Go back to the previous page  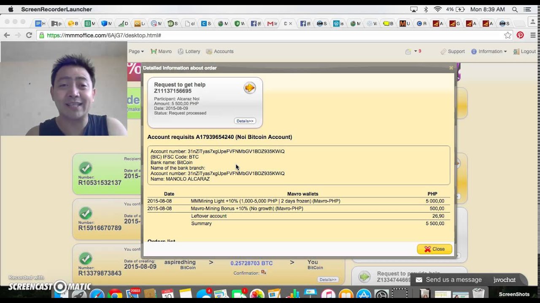click(x=7, y=35)
